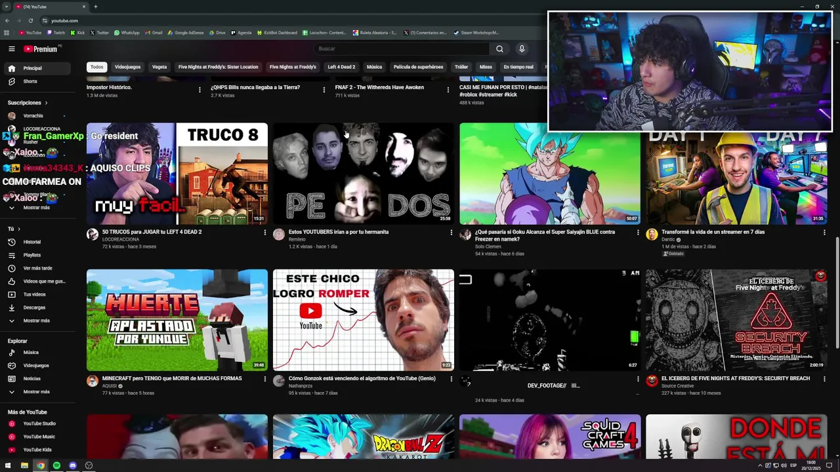Select the Tráiler filter chip
Image resolution: width=840 pixels, height=472 pixels.
point(461,67)
